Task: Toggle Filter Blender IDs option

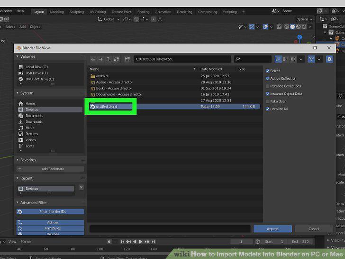Action: pos(50,212)
